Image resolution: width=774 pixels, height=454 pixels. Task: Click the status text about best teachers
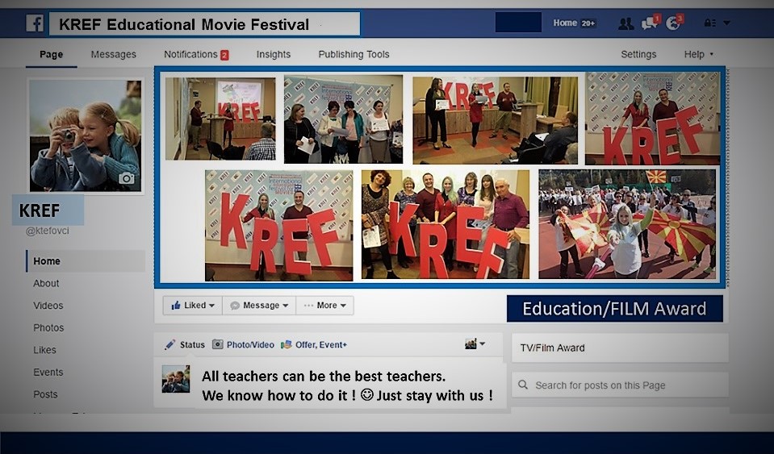click(x=347, y=385)
